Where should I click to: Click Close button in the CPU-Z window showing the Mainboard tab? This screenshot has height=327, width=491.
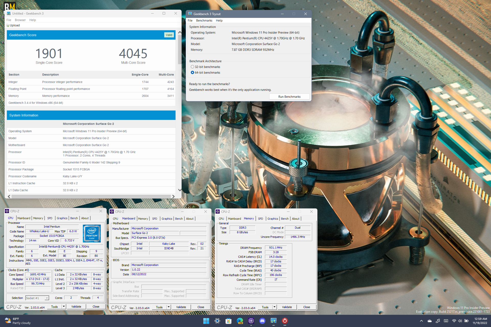(x=201, y=307)
